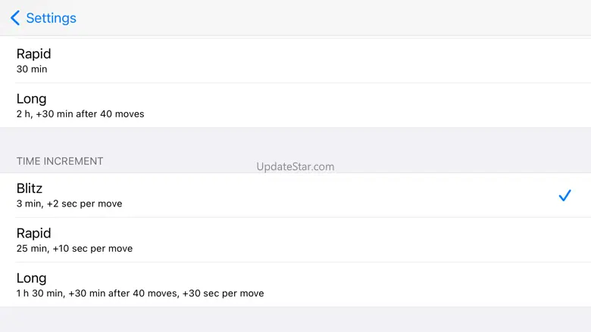The width and height of the screenshot is (591, 332).
Task: Click the '1 h 30 min, +30 min after 40 moves' line
Action: (140, 293)
